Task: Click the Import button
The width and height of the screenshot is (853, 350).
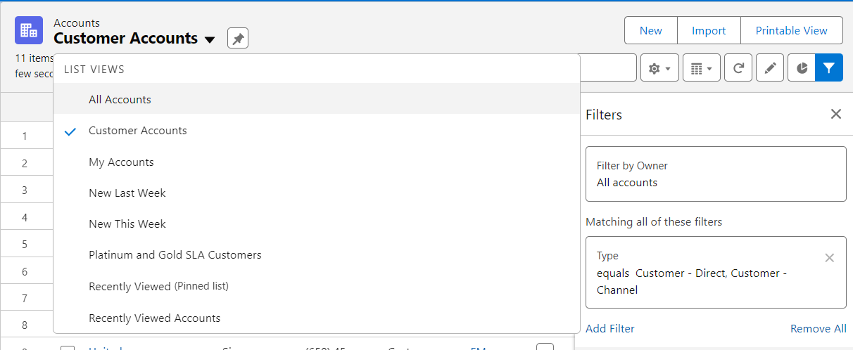Action: pos(709,30)
